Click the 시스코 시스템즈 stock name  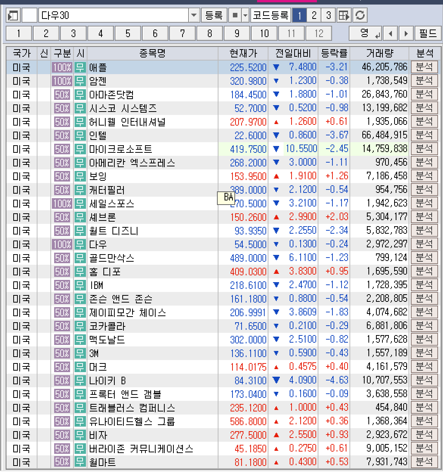[123, 108]
